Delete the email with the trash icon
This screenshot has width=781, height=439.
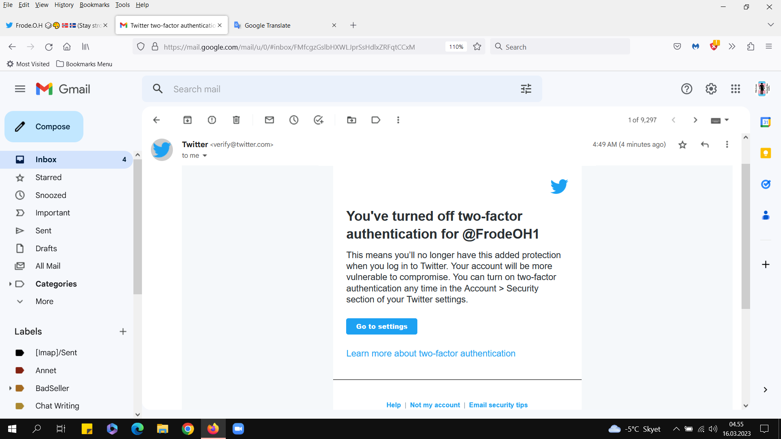pos(236,120)
